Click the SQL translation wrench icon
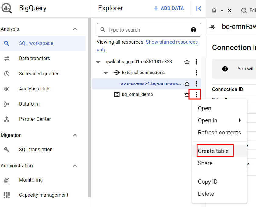256x207 pixels. tap(7, 150)
